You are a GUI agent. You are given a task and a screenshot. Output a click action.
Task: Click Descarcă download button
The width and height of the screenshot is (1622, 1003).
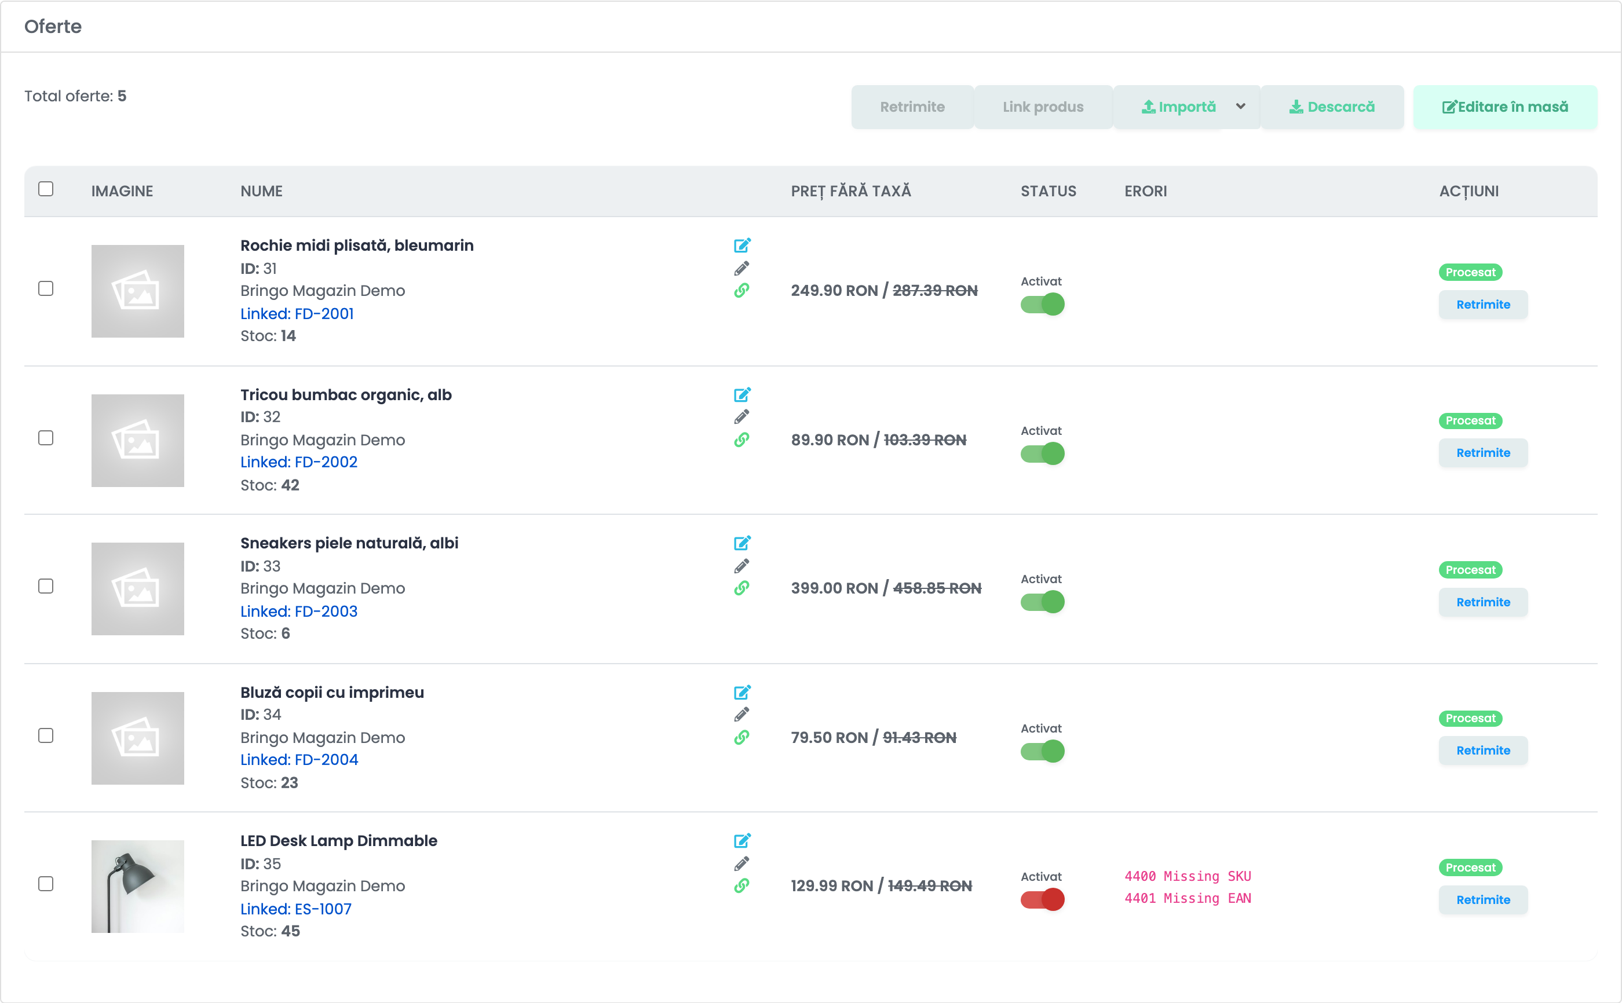point(1331,107)
